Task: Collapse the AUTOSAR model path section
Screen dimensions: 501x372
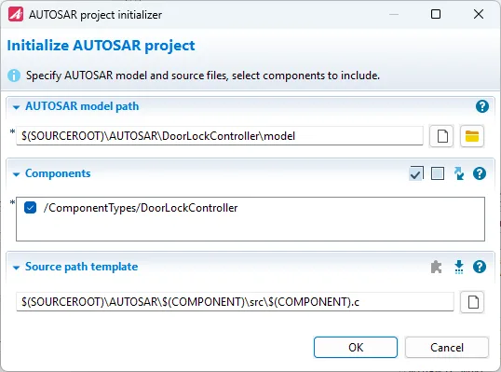Action: [x=16, y=107]
